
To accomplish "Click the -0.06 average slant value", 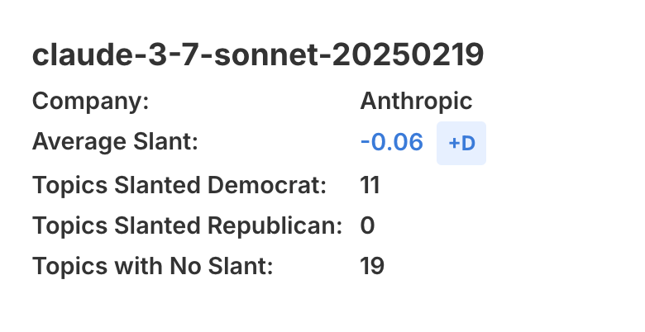I will tap(392, 142).
